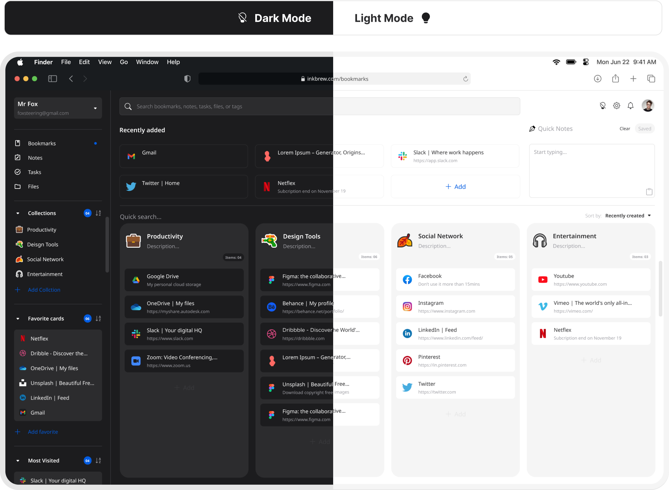The width and height of the screenshot is (669, 490).
Task: Switch to Light Mode in the top banner
Action: [x=392, y=18]
